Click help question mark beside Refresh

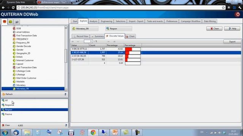pyautogui.click(x=65, y=94)
